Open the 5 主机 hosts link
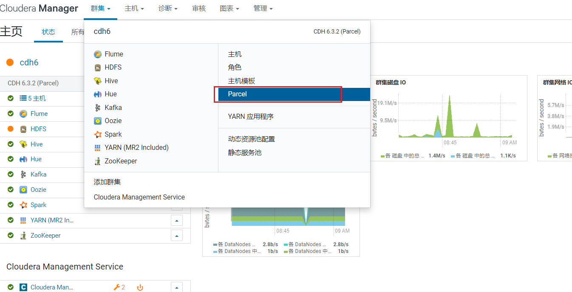Image resolution: width=572 pixels, height=292 pixels. click(37, 98)
